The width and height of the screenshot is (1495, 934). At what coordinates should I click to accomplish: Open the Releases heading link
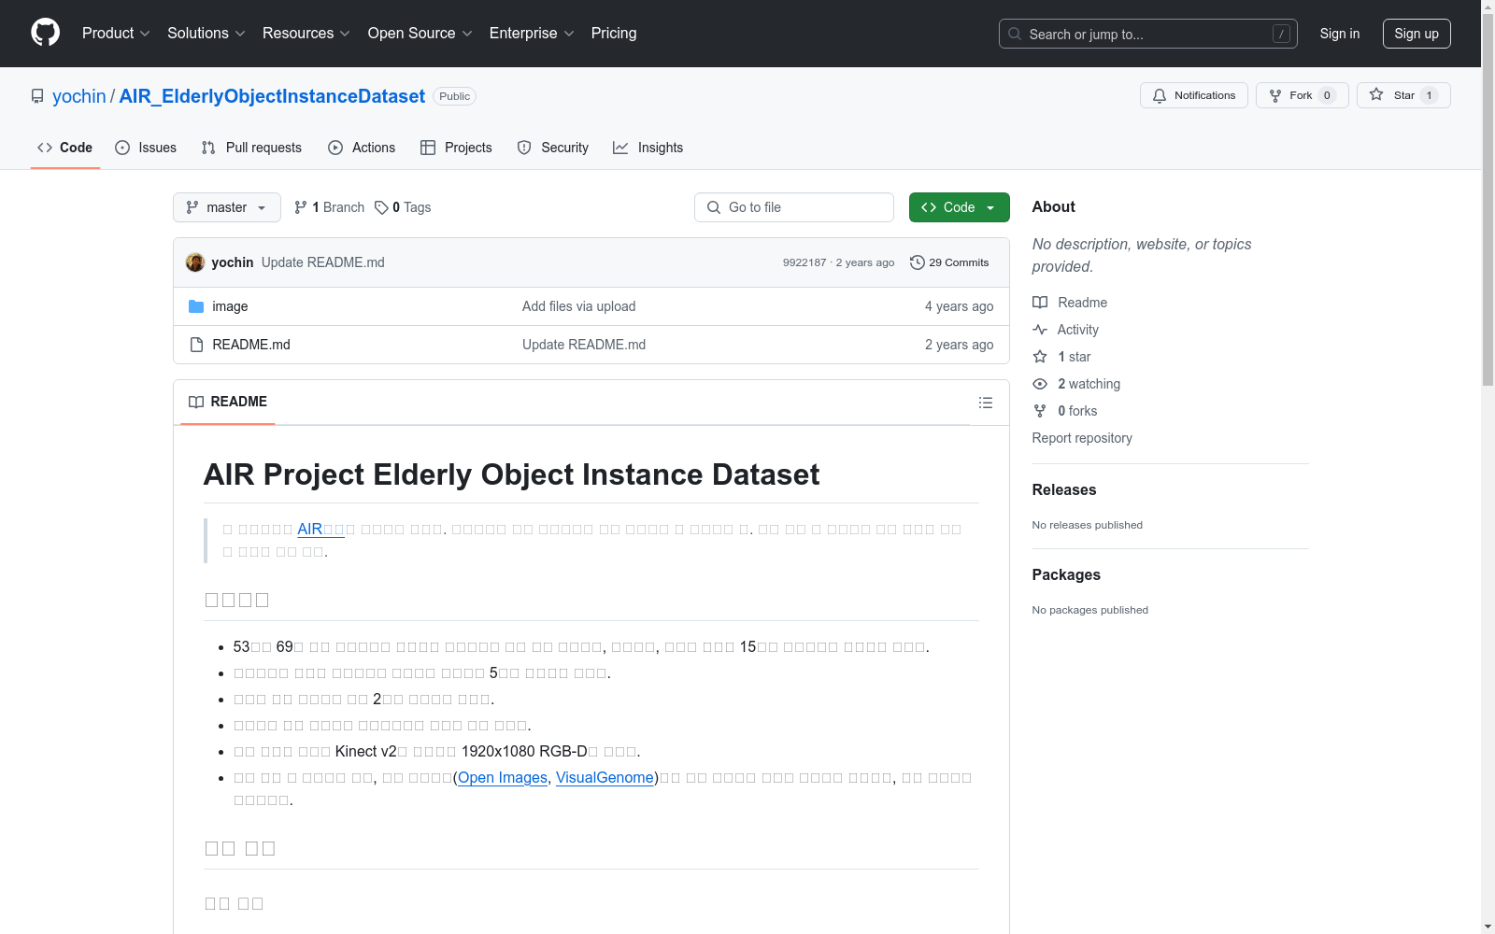(1064, 489)
